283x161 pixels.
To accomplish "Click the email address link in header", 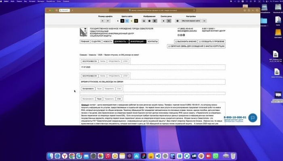I will pos(187,31).
